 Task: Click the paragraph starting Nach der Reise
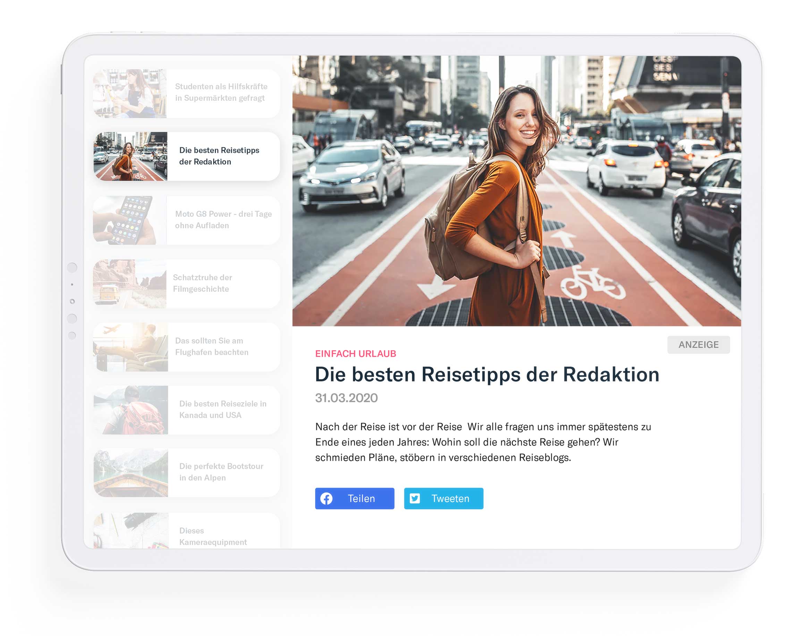(483, 442)
